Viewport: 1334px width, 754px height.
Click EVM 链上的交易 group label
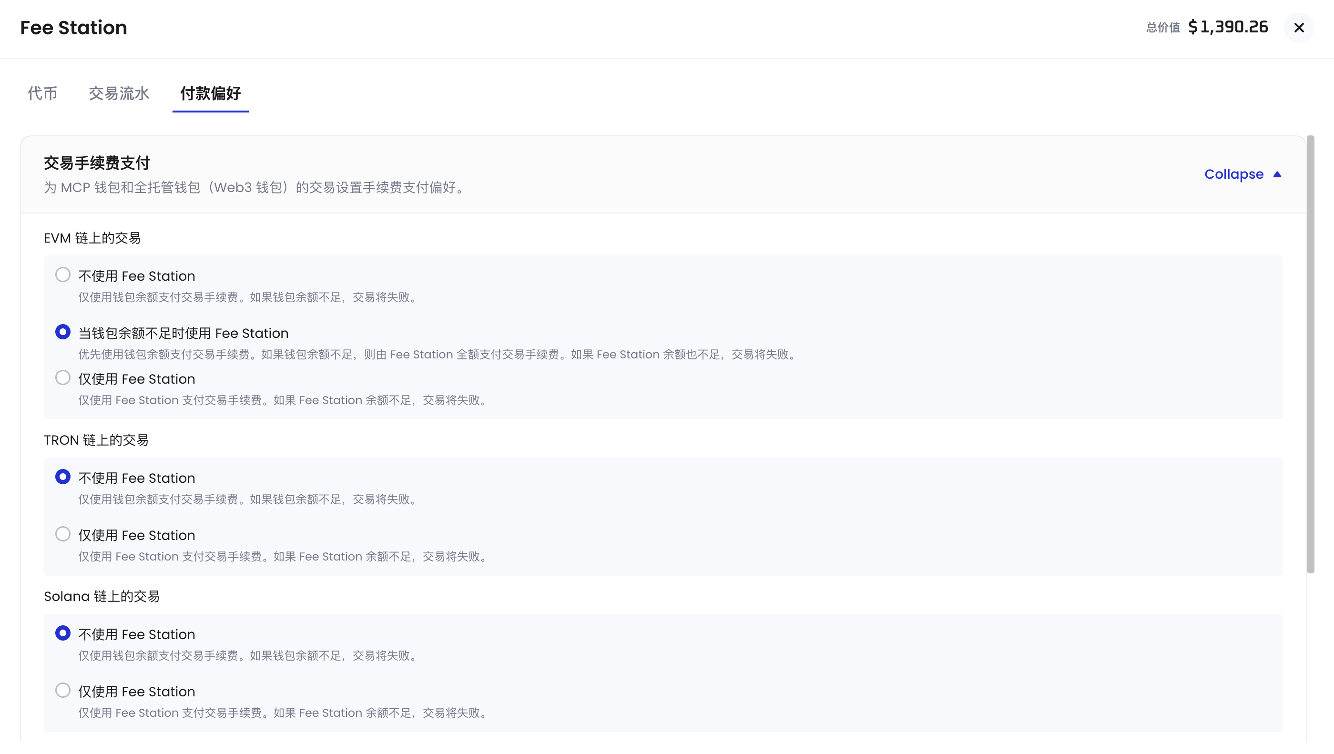click(92, 238)
